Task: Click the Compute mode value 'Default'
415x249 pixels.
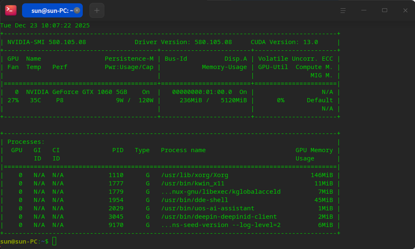Action: point(320,100)
